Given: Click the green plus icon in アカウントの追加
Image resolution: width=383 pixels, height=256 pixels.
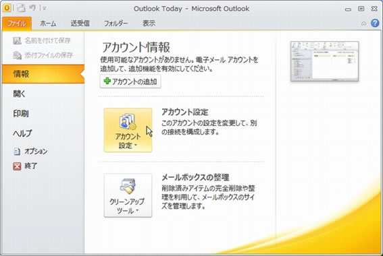Looking at the screenshot, I should click(x=107, y=81).
